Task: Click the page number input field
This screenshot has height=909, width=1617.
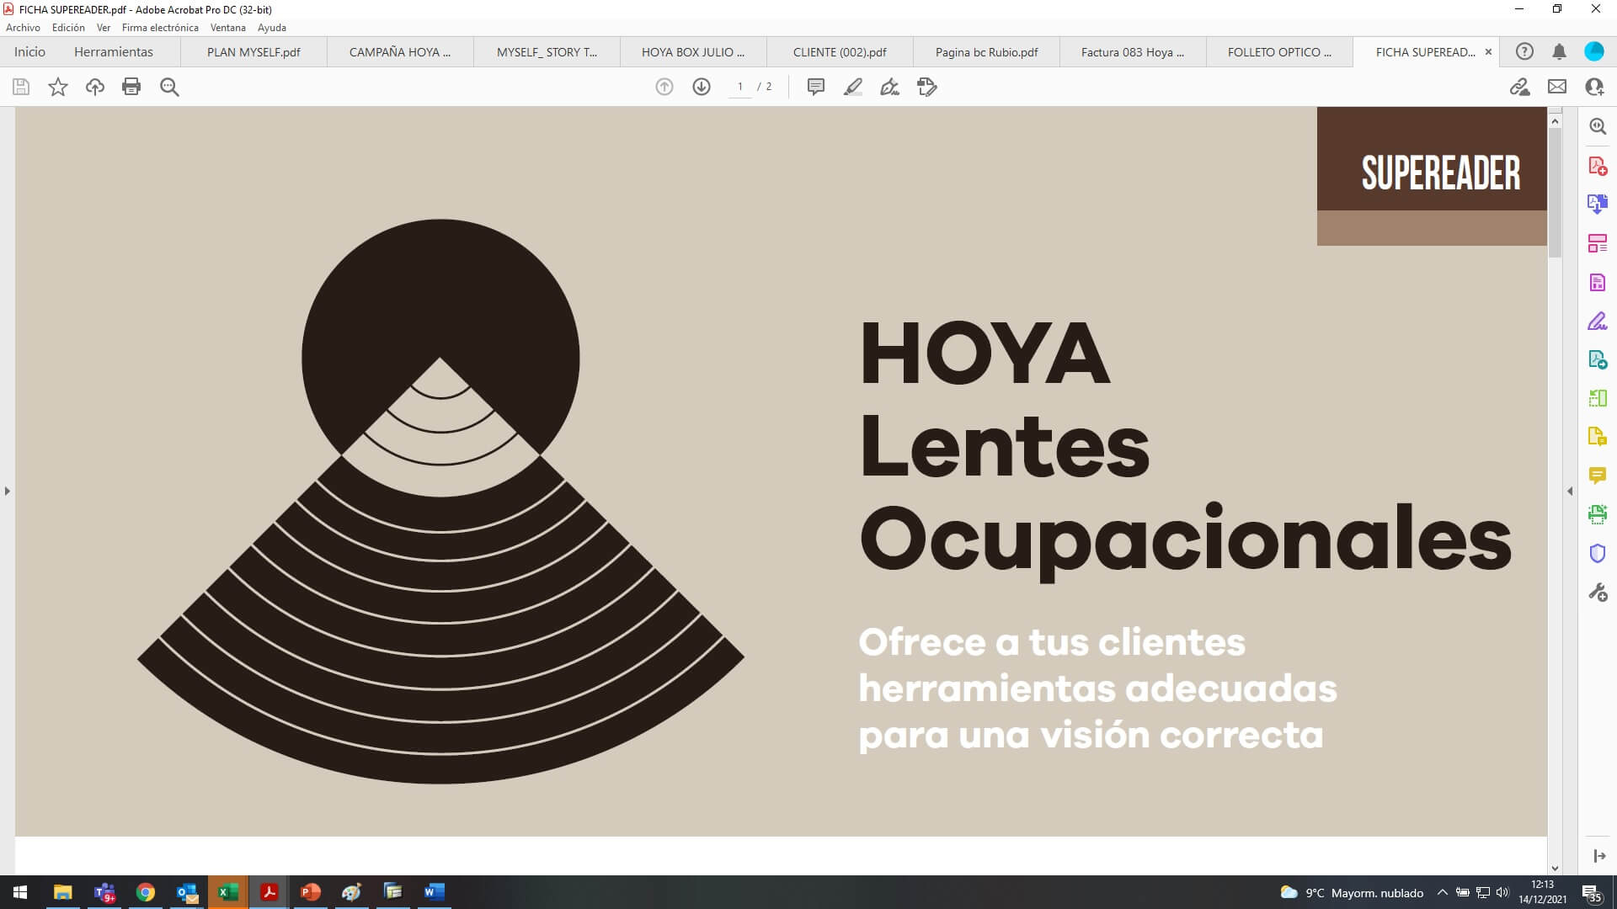Action: 739,87
